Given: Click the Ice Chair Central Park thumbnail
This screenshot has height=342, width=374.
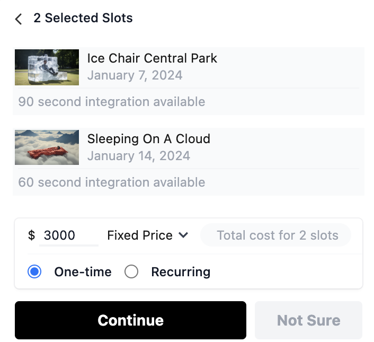Looking at the screenshot, I should (x=47, y=67).
